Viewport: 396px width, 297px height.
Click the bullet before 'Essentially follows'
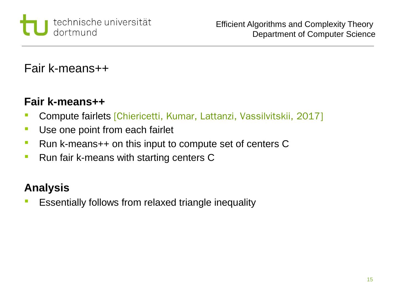click(x=26, y=201)
